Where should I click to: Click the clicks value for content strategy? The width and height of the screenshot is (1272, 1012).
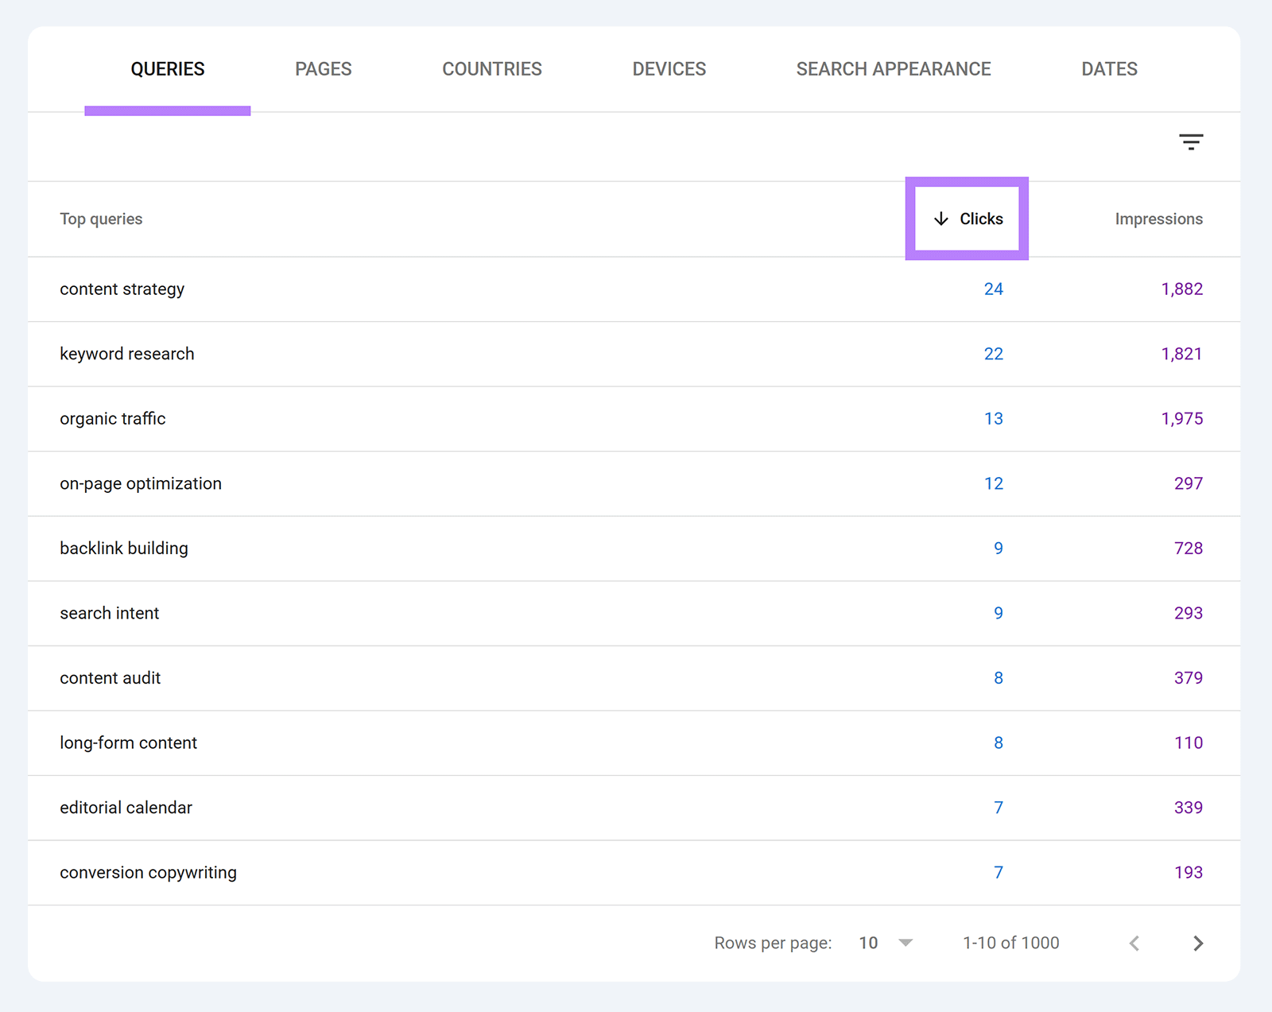(994, 289)
